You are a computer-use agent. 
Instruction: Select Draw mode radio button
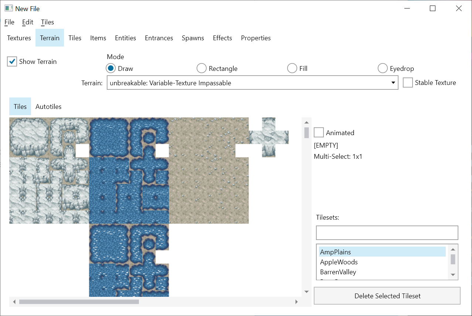coord(111,68)
